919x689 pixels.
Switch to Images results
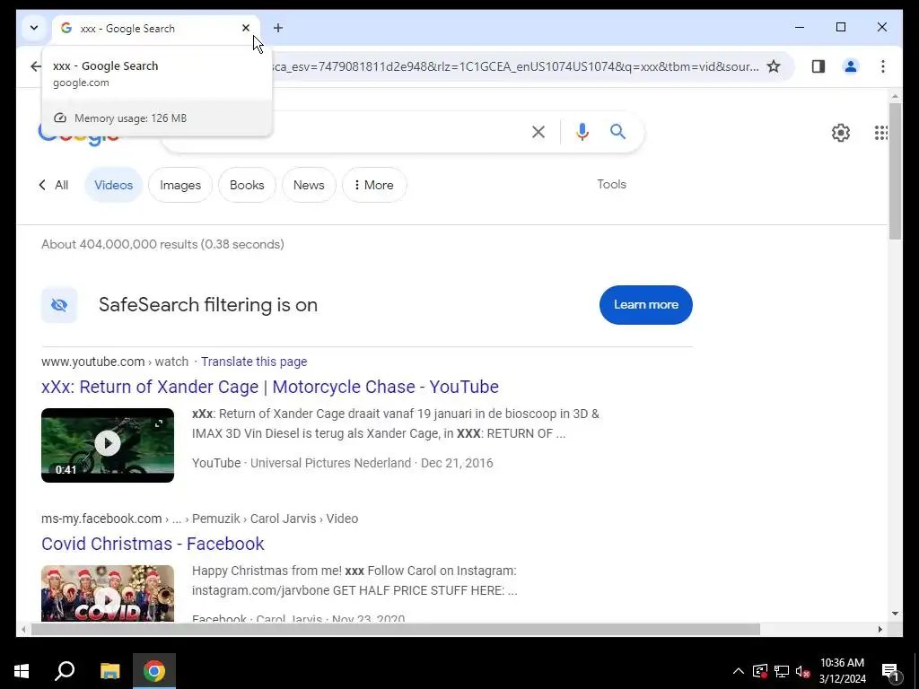(180, 185)
